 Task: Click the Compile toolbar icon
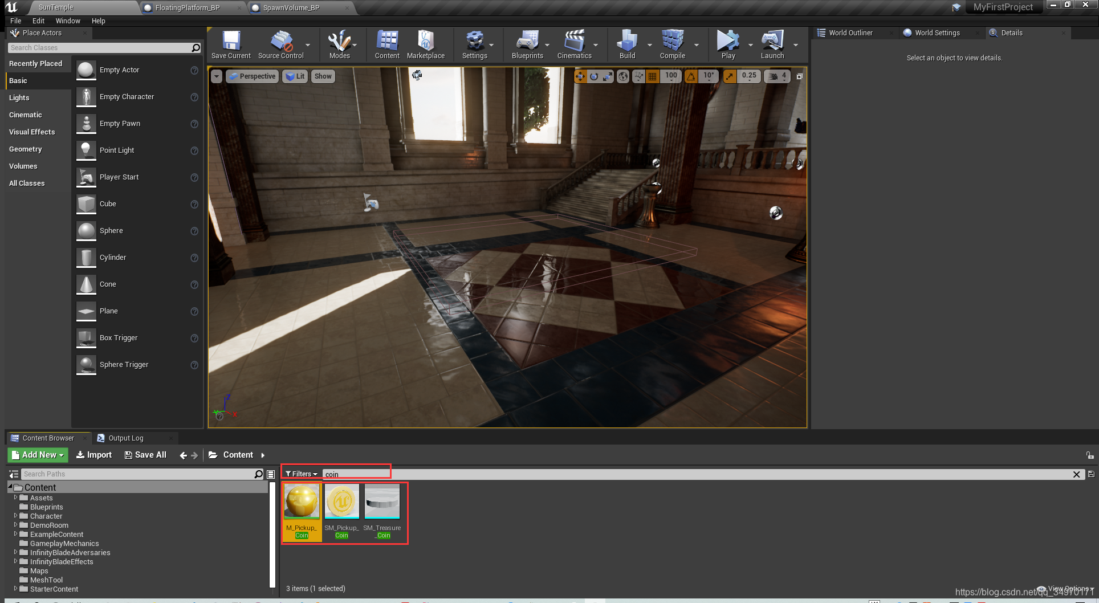[673, 44]
